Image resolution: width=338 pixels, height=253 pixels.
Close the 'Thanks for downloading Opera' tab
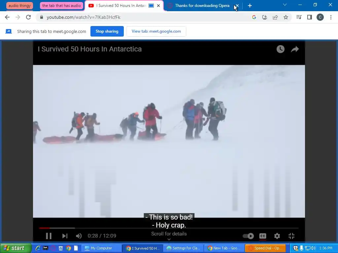tap(237, 6)
